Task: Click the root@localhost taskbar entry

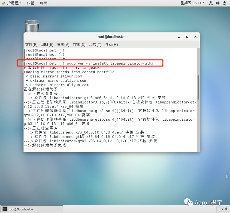Action: 32,209
